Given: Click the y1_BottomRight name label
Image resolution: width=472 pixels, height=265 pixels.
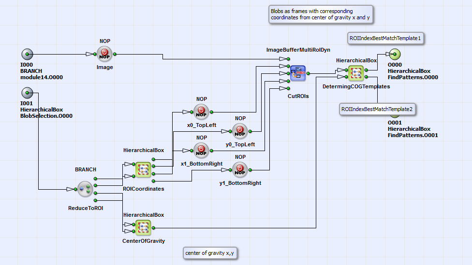Looking at the screenshot, I should 240,183.
